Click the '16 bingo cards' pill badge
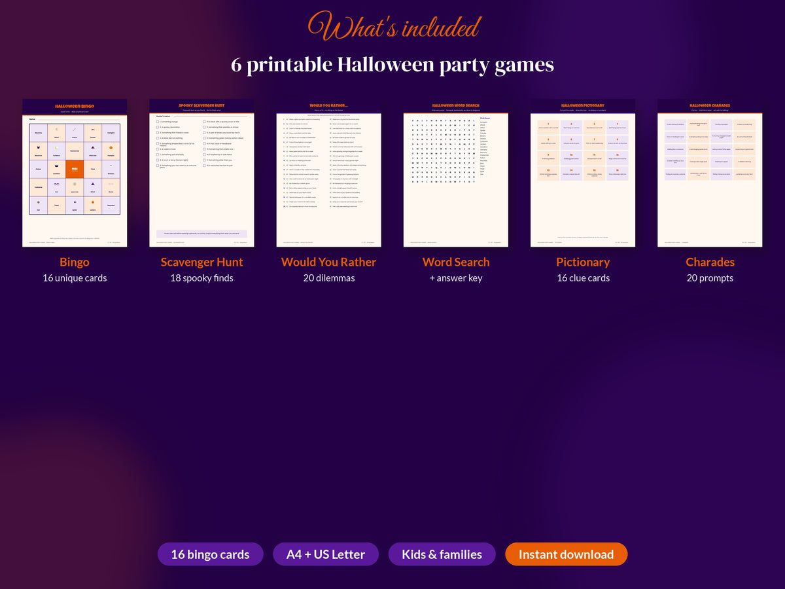This screenshot has height=589, width=785. point(210,554)
